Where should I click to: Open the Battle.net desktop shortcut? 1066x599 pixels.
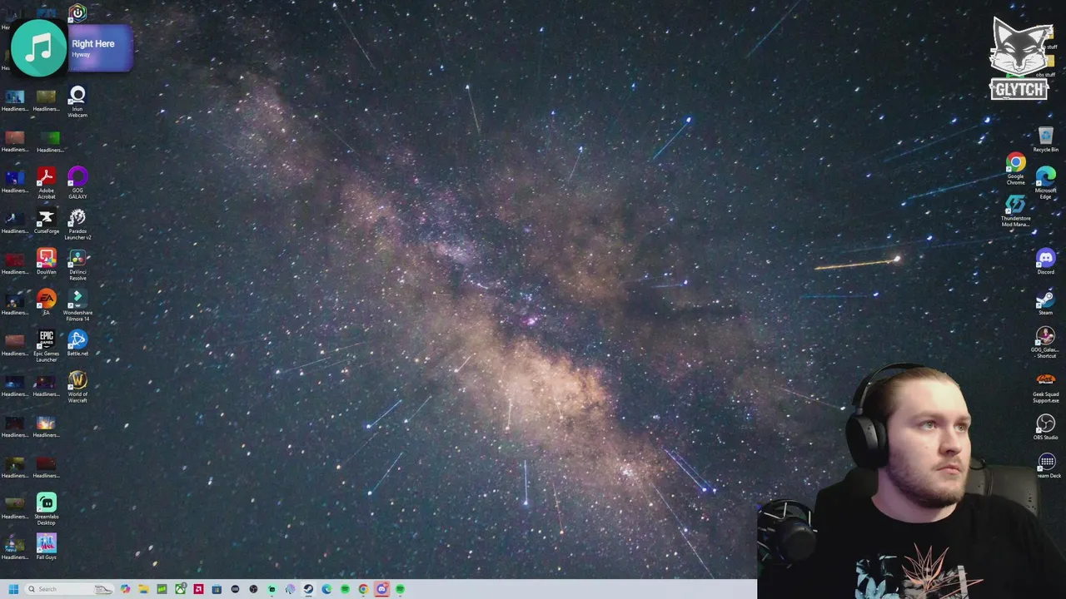(77, 344)
